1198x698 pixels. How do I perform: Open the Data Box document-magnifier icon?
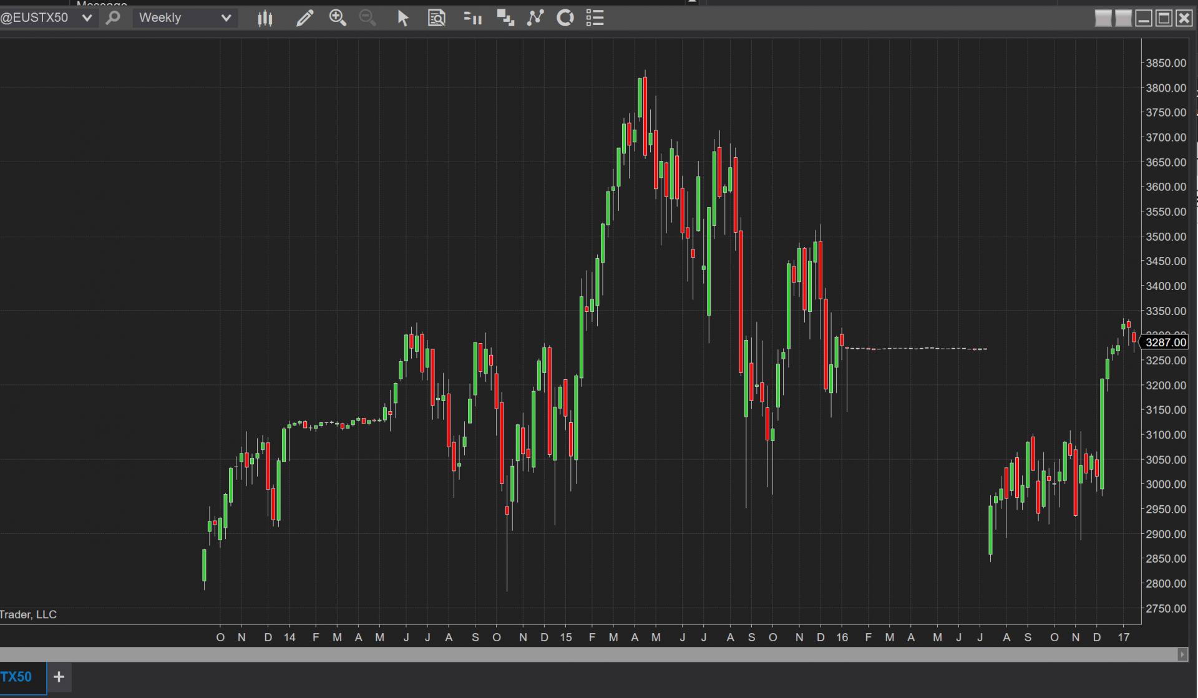point(436,18)
